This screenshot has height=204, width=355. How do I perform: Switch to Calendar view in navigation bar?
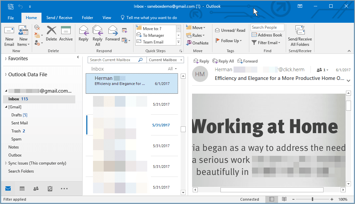22,189
